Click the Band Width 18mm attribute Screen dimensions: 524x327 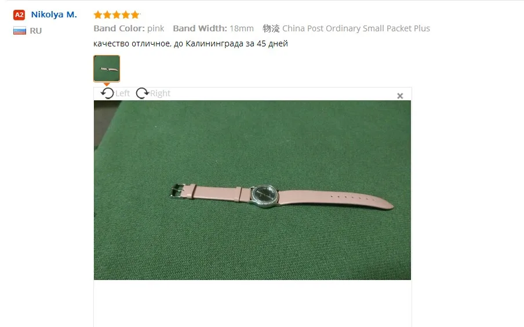pos(213,28)
